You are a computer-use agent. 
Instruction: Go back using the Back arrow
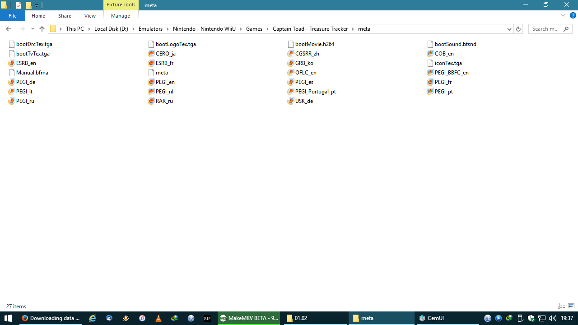(9, 29)
